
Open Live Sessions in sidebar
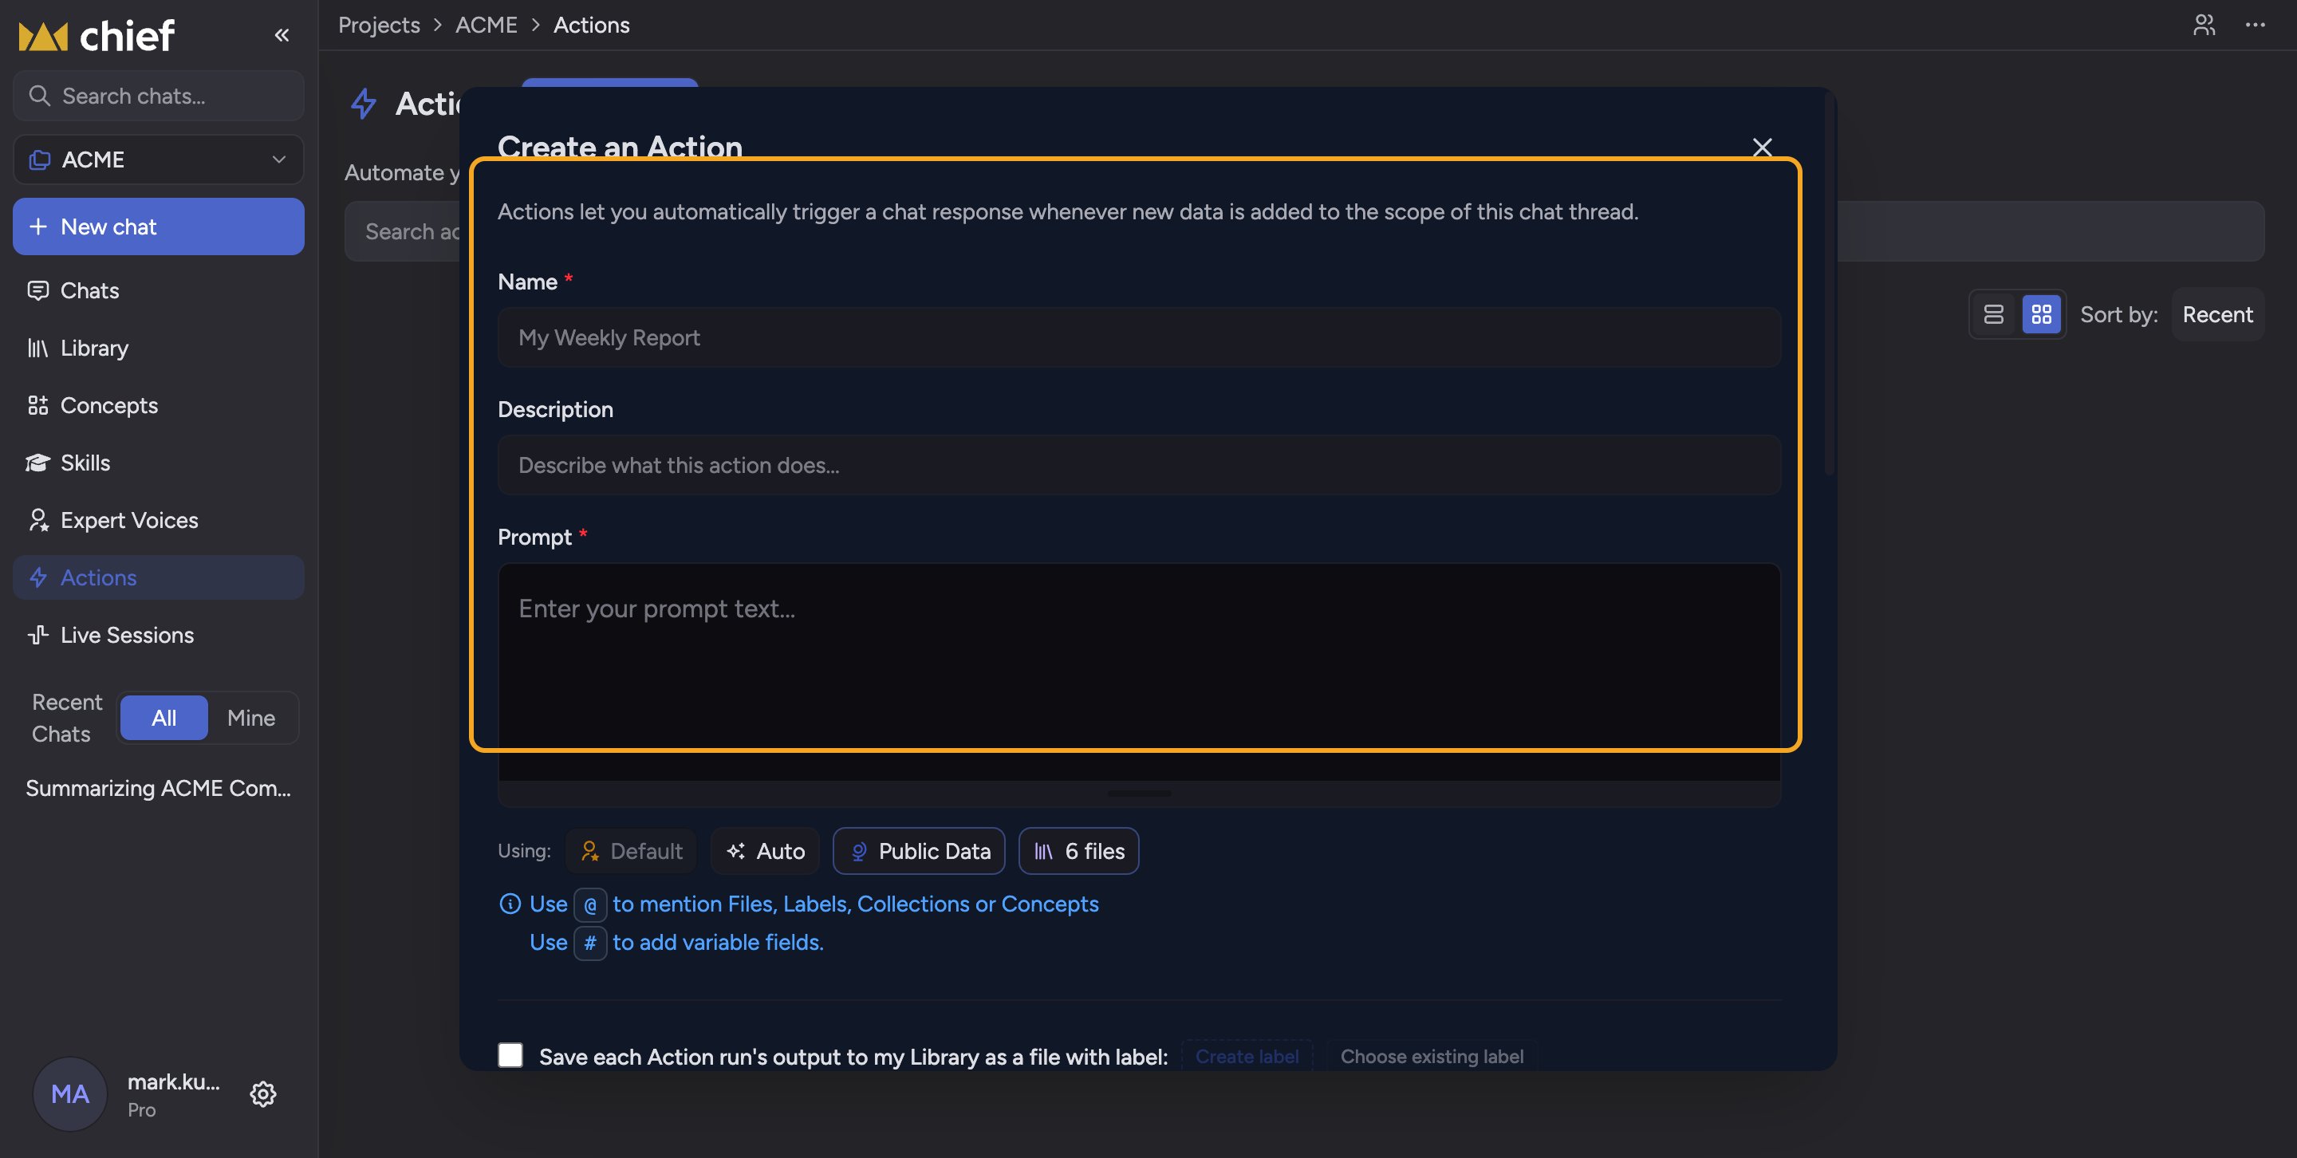pos(159,635)
